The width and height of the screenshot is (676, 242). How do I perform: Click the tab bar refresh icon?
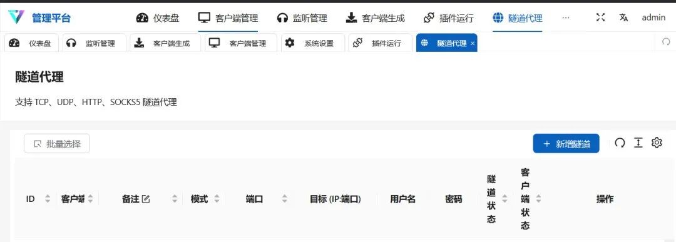(x=666, y=42)
